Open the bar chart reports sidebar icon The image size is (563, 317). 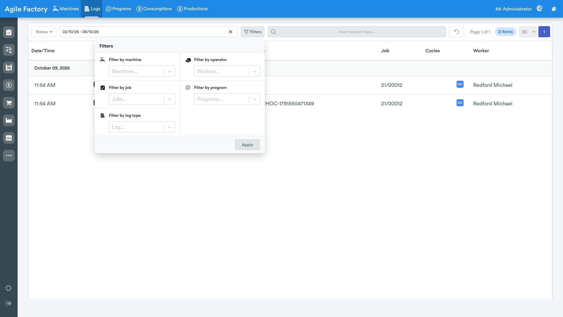coord(9,138)
